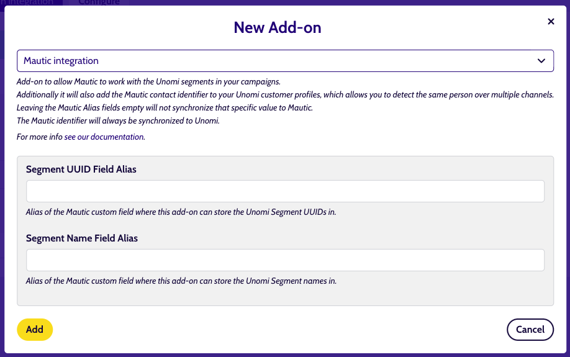The width and height of the screenshot is (570, 357).
Task: Click the Unomi Segment names helper text
Action: [x=181, y=281]
